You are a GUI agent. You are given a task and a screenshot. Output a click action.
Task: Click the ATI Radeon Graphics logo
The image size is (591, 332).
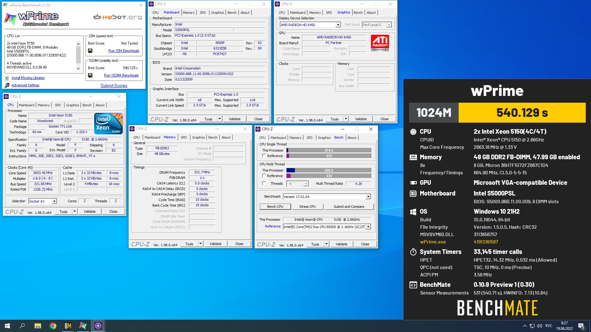pos(380,43)
